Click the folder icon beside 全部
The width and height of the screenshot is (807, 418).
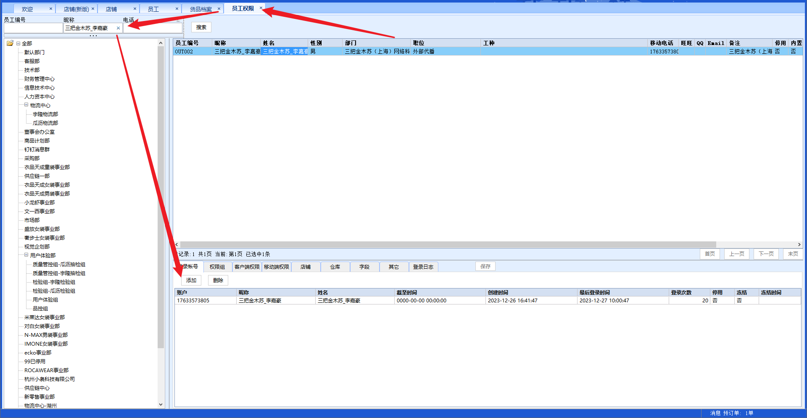point(10,43)
